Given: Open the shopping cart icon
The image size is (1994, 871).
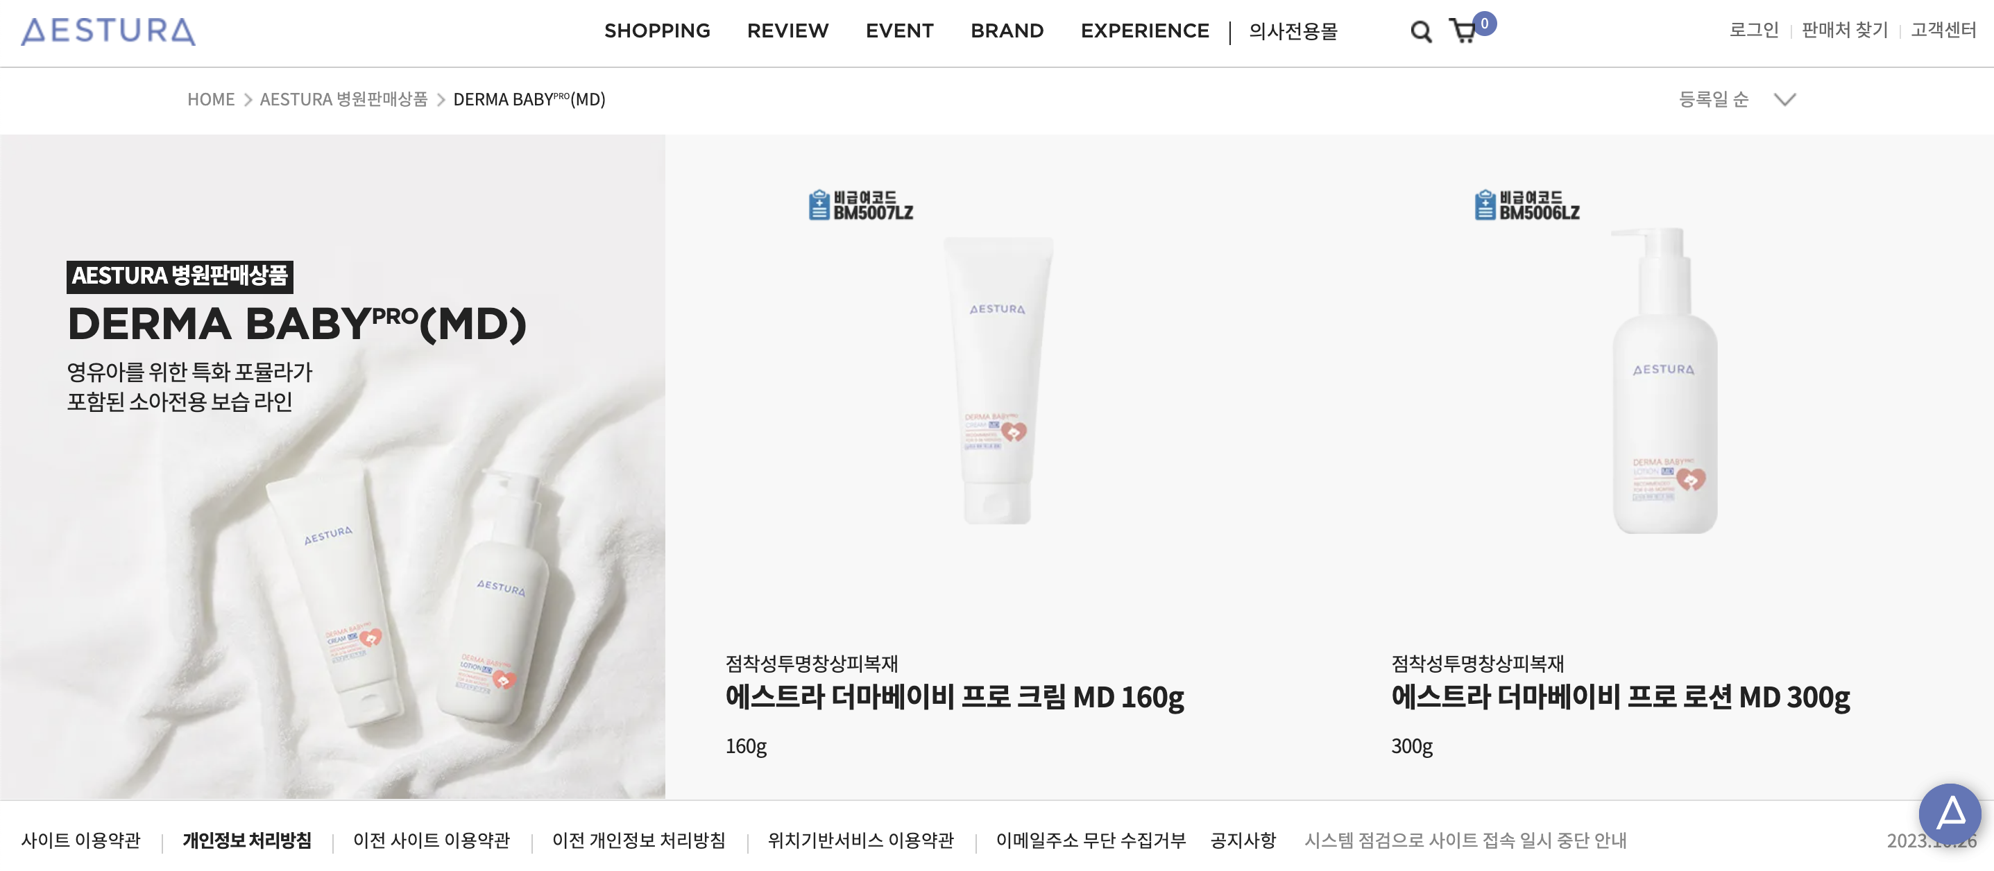Looking at the screenshot, I should tap(1463, 32).
